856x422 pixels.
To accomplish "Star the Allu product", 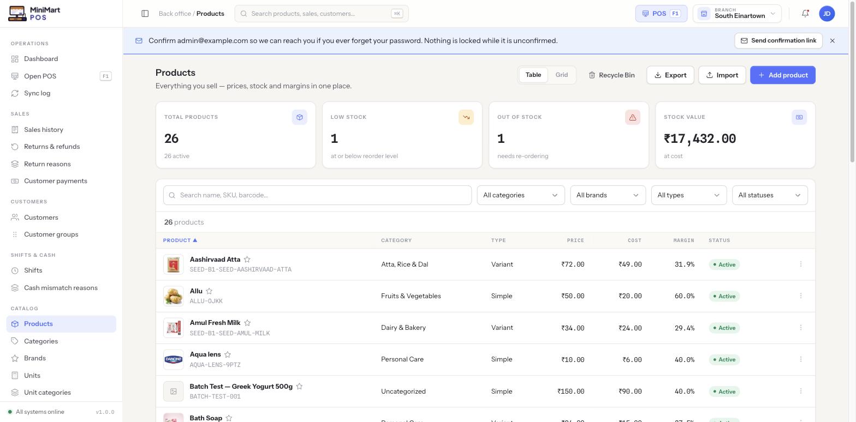I will point(209,291).
